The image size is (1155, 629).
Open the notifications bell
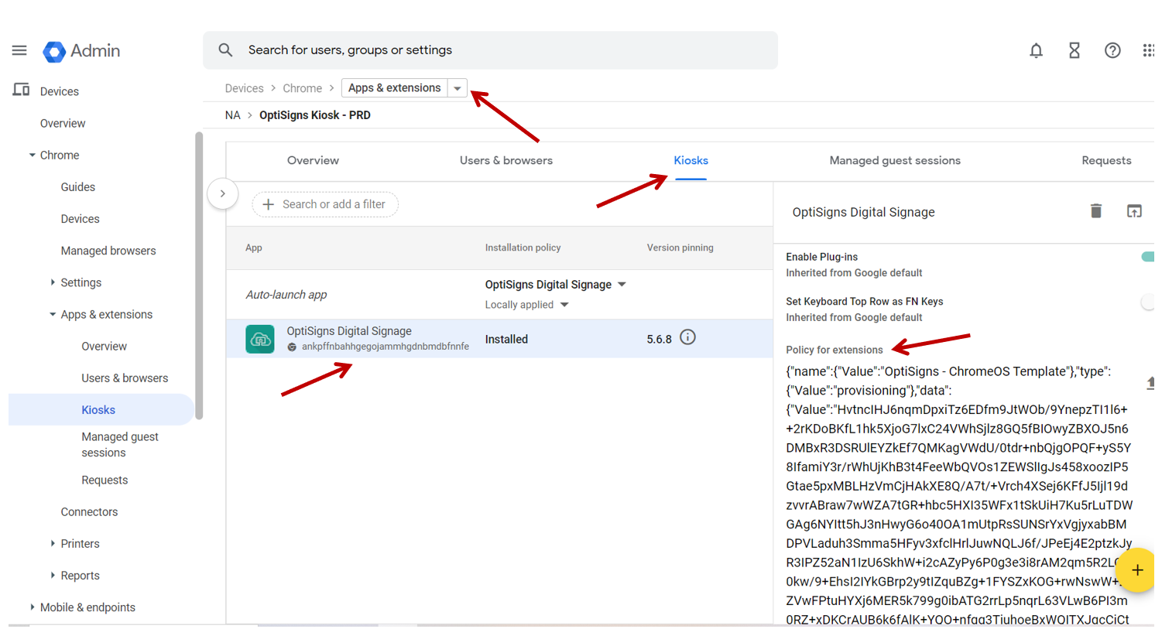click(1036, 50)
